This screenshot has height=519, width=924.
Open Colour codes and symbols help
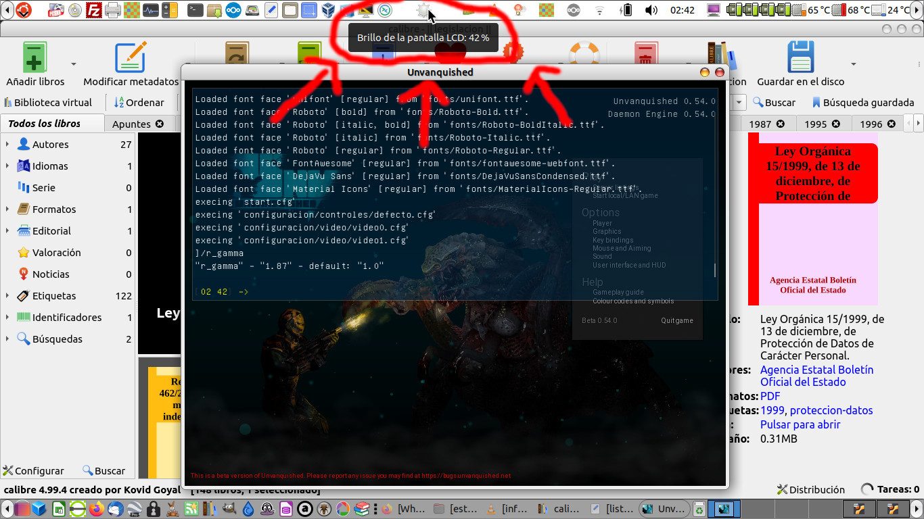(x=633, y=301)
